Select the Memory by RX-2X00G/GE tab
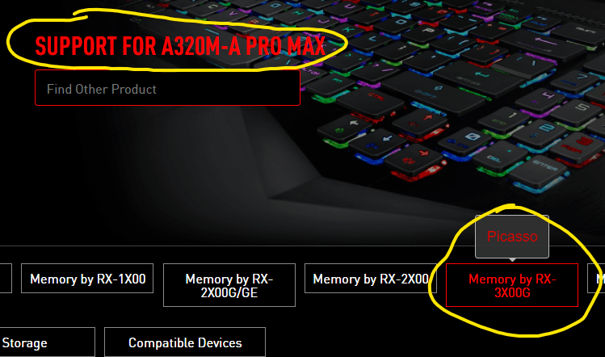The image size is (605, 357). [x=229, y=285]
